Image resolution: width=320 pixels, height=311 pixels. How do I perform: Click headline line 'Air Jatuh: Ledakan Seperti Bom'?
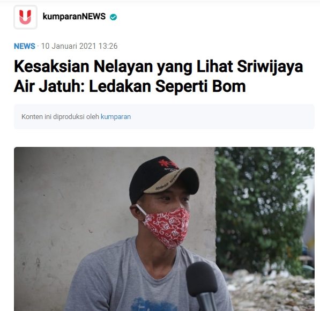click(130, 86)
